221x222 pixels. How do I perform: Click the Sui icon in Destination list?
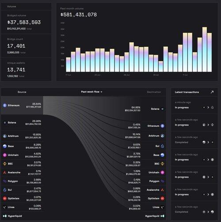(162, 146)
